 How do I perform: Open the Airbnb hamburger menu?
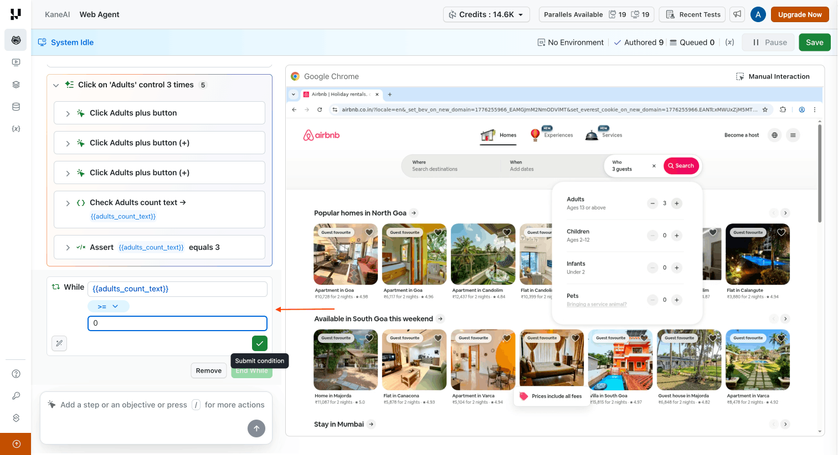coord(793,135)
